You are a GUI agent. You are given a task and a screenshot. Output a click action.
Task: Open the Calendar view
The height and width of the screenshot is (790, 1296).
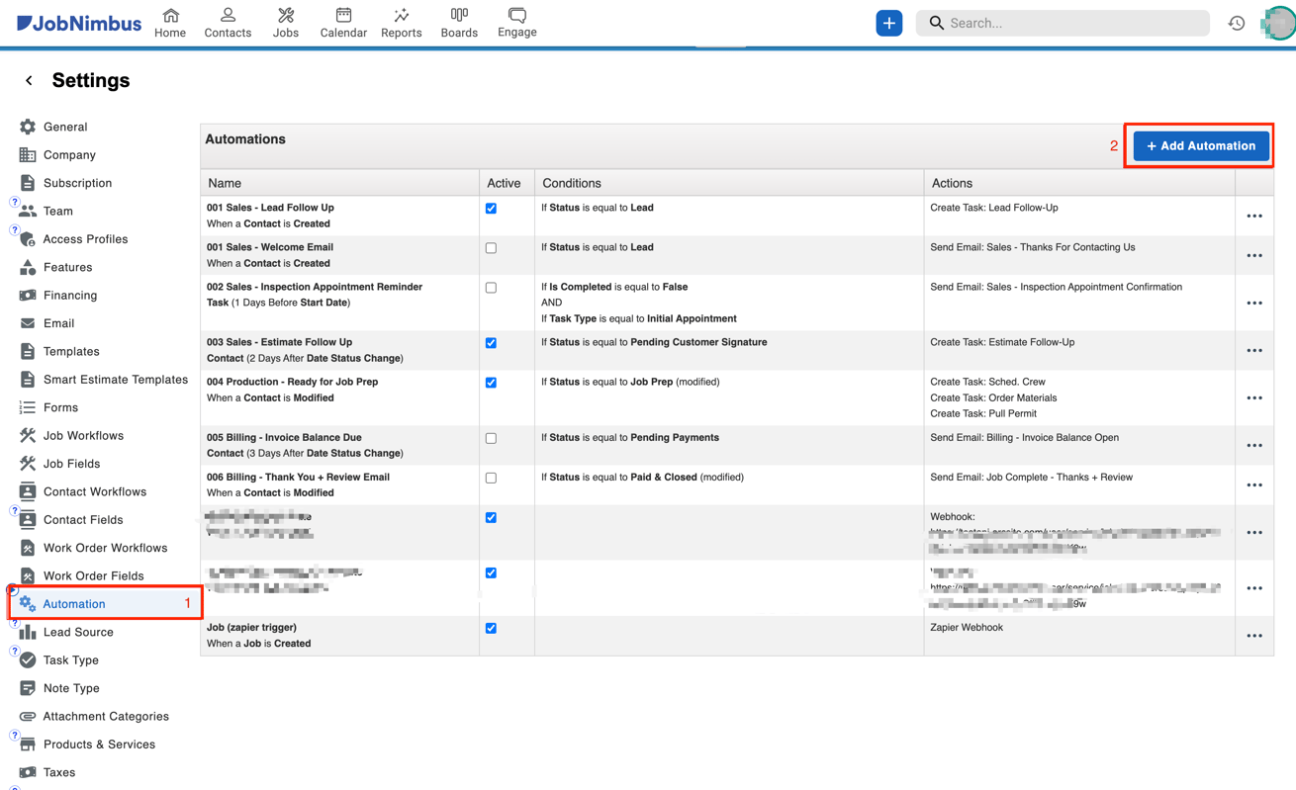click(342, 22)
